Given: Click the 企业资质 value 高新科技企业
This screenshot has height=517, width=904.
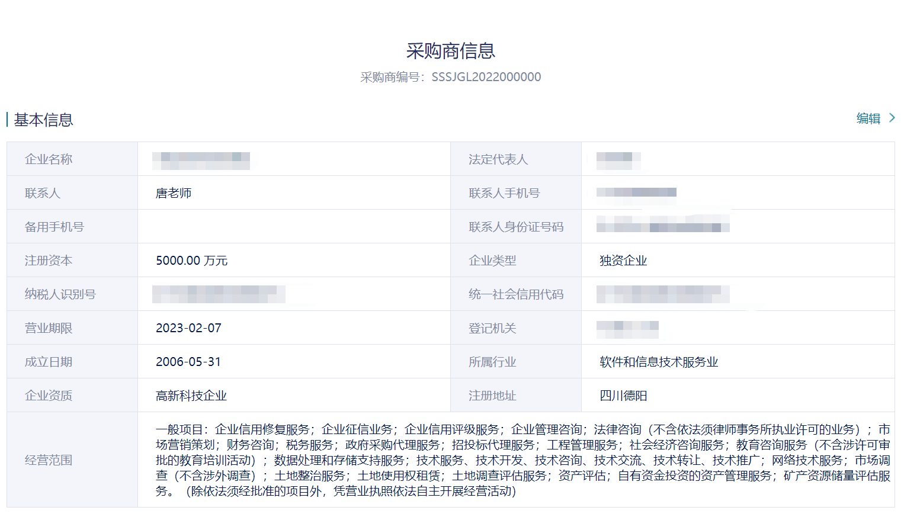Looking at the screenshot, I should click(x=191, y=396).
